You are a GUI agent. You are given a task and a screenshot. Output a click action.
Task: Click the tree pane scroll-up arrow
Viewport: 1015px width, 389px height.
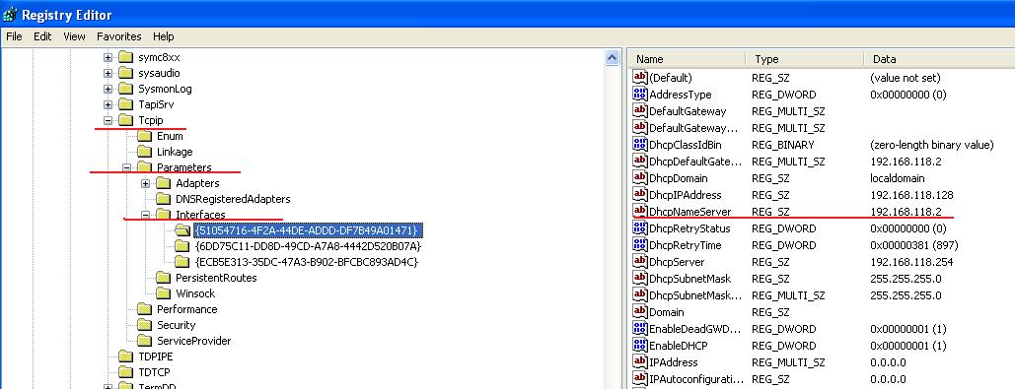(612, 58)
